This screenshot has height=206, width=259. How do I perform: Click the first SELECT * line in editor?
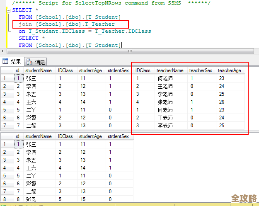[25, 10]
